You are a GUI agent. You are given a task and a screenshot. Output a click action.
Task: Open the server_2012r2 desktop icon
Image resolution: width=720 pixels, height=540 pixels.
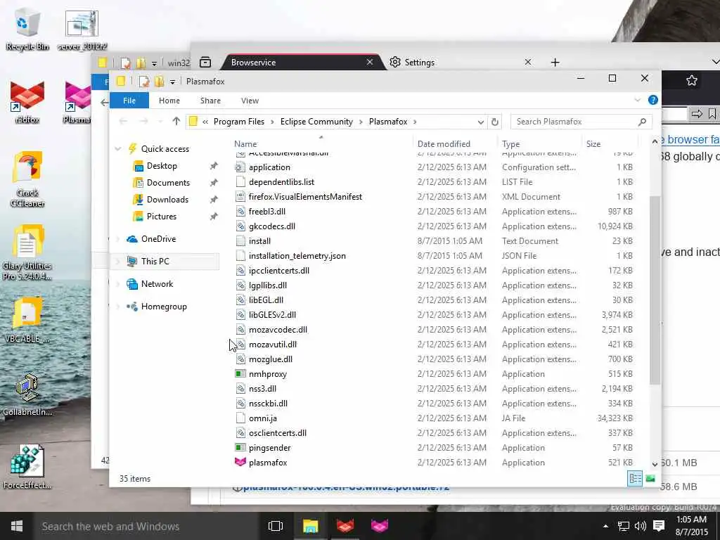point(82,30)
